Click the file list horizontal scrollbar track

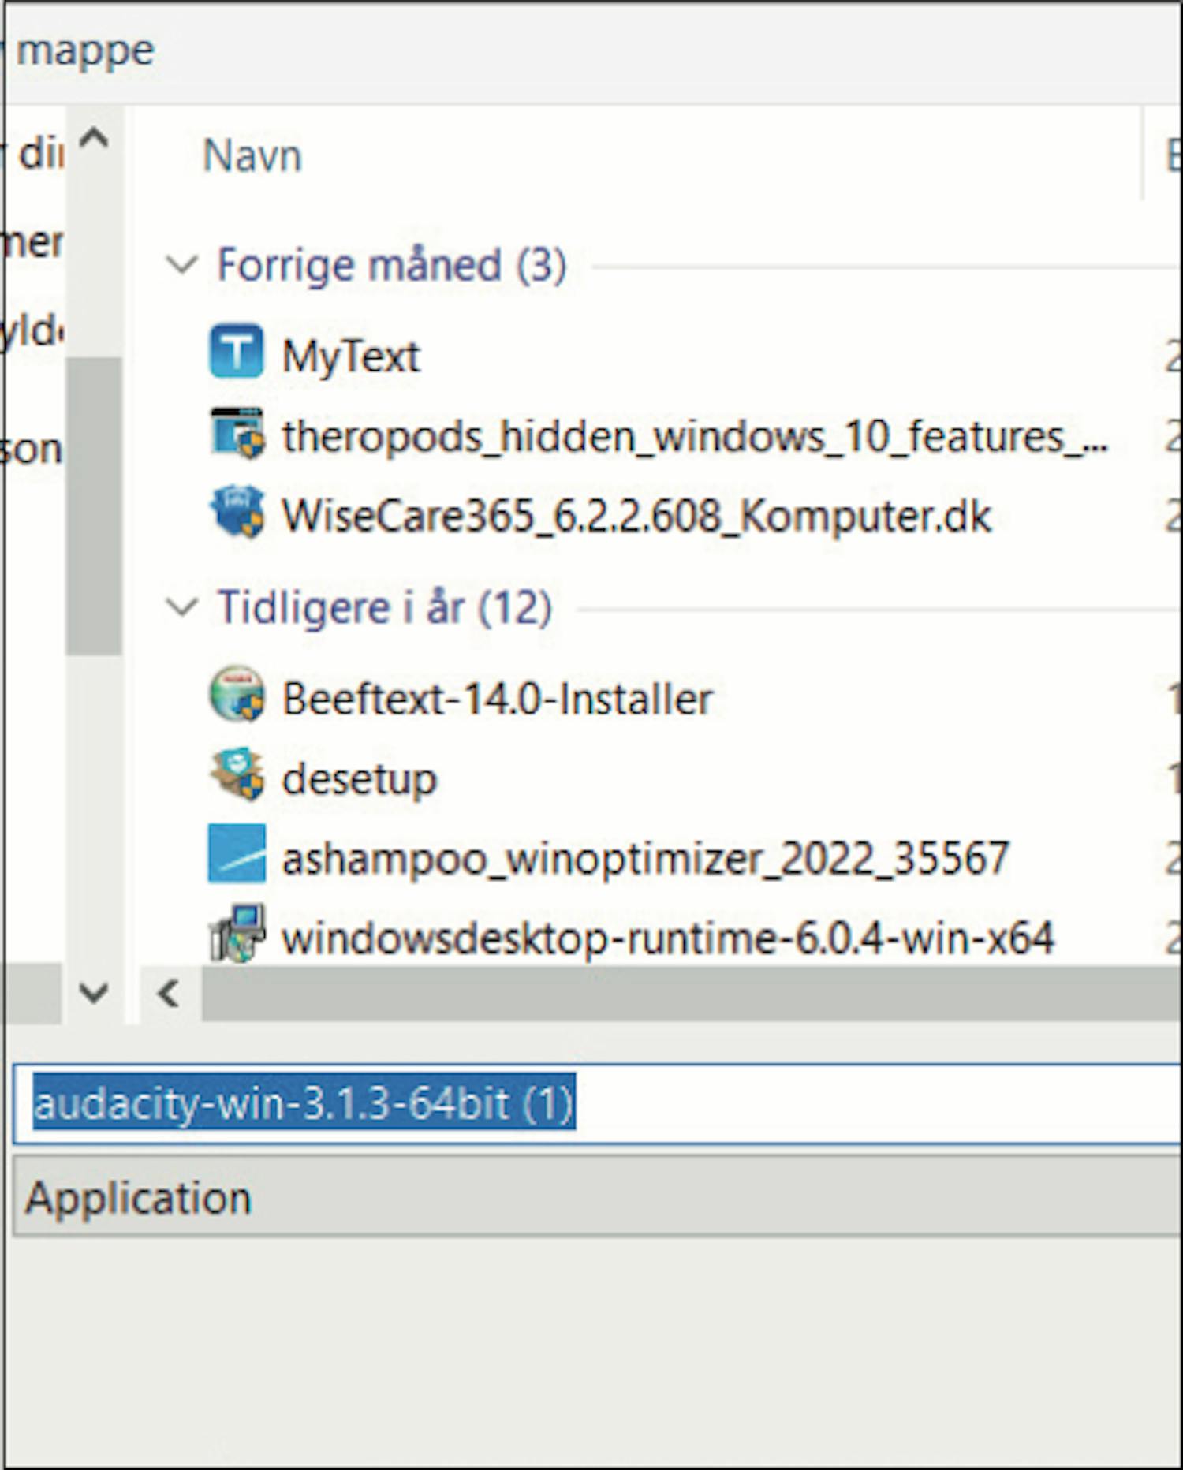tap(686, 994)
